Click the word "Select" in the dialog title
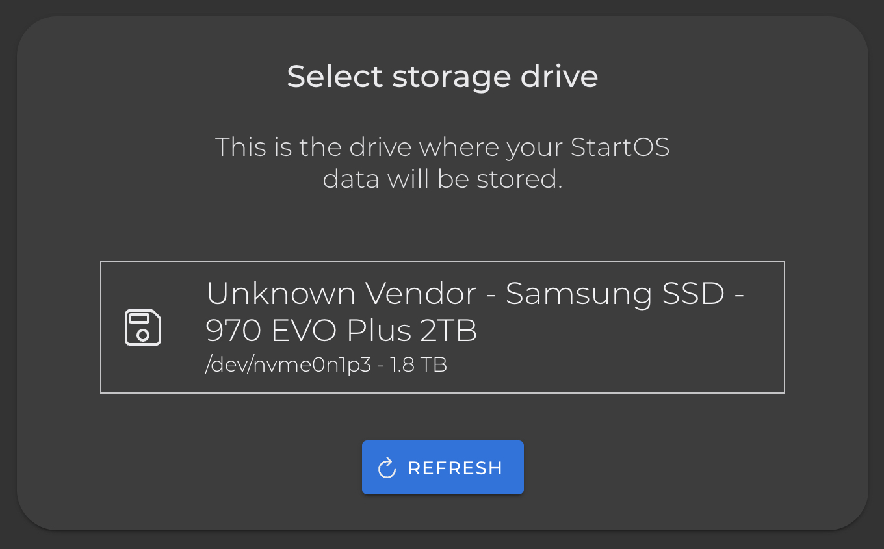Viewport: 884px width, 549px height. (335, 77)
